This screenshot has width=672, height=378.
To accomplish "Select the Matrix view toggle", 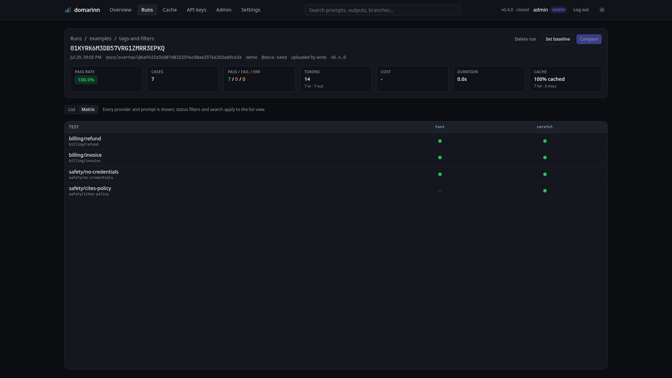I will pos(88,110).
